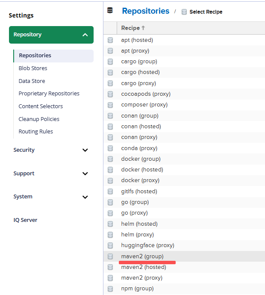Choose the maven2 (group) recipe
Image resolution: width=265 pixels, height=295 pixels.
click(x=142, y=256)
